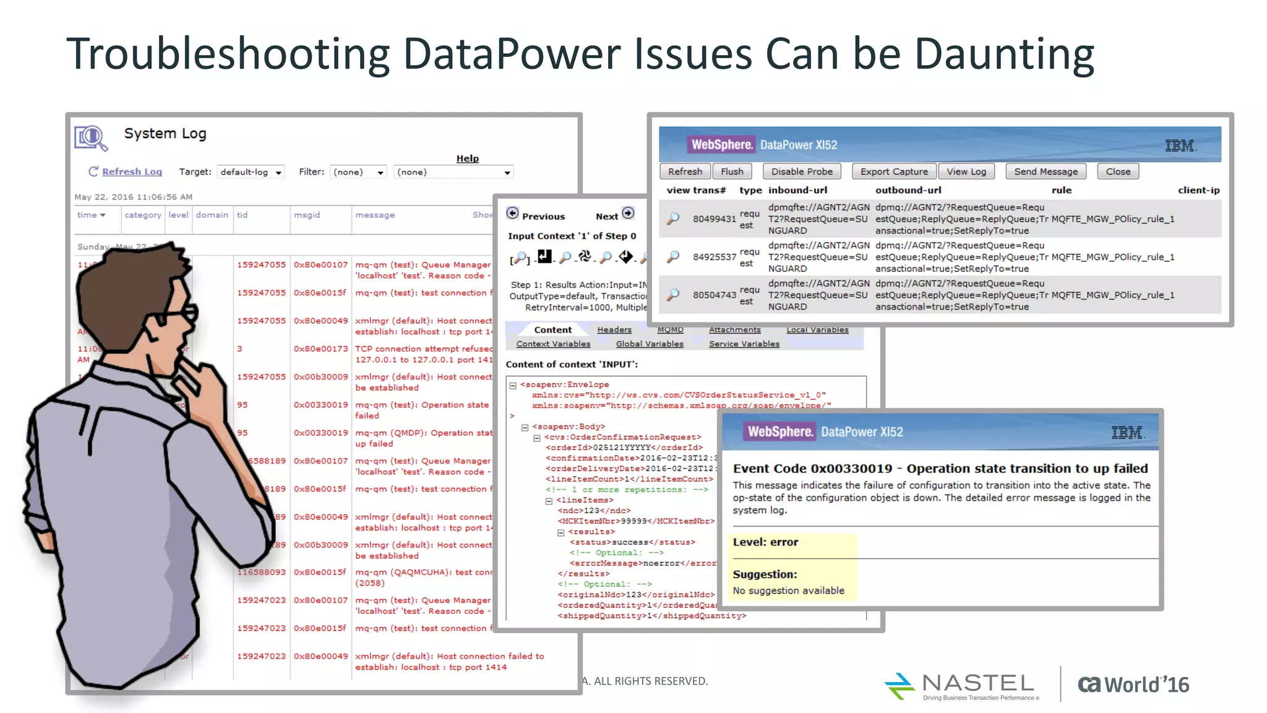View transaction 84925537 magnifier icon
Image resolution: width=1267 pixels, height=713 pixels.
click(x=673, y=256)
